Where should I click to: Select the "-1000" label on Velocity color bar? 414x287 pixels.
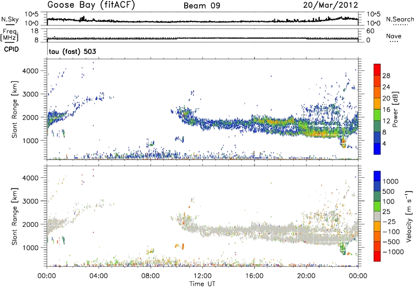[393, 252]
